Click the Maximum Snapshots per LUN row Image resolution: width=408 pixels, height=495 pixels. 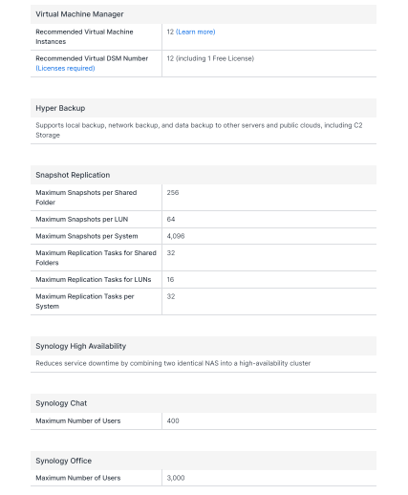204,220
